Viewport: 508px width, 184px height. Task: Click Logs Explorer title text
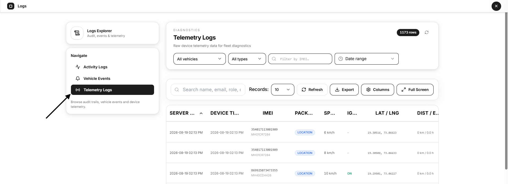point(99,31)
